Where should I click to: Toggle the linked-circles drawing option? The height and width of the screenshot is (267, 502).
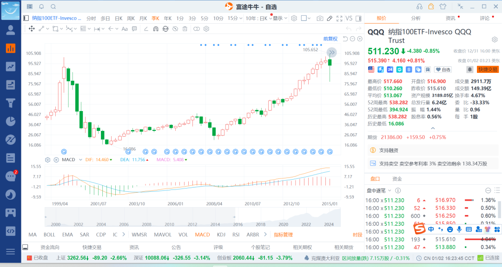[x=197, y=29]
